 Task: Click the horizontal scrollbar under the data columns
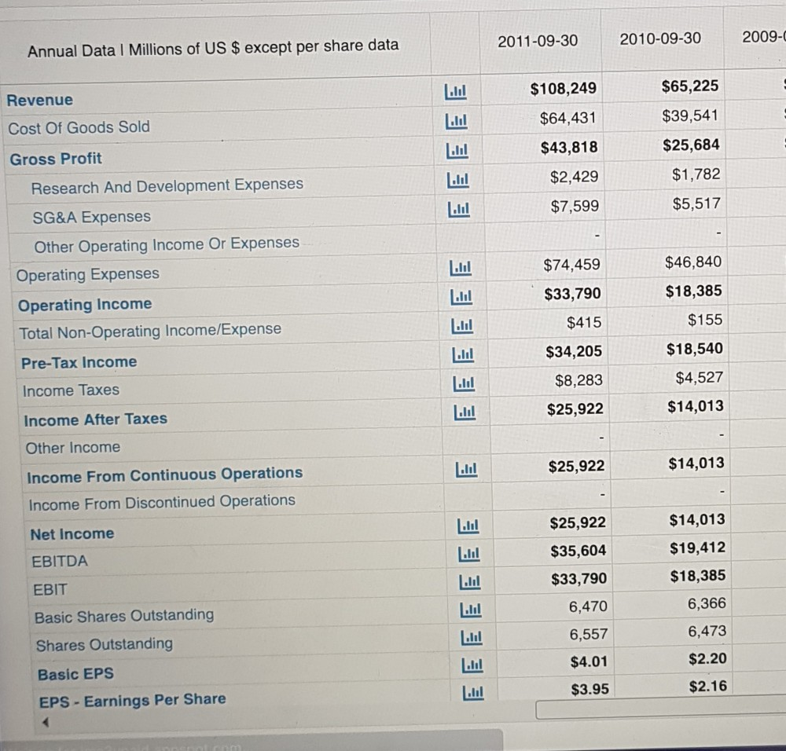661,709
